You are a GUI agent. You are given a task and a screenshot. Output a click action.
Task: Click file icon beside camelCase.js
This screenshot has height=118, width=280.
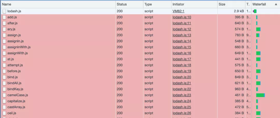pyautogui.click(x=4, y=95)
